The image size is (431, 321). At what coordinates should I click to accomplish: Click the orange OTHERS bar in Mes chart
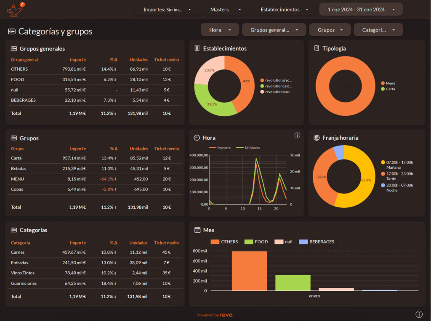coord(249,271)
